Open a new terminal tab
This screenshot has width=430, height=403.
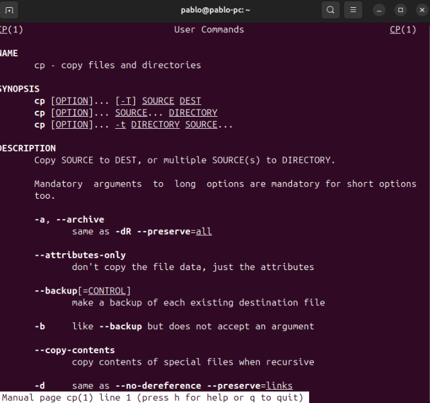pos(9,10)
